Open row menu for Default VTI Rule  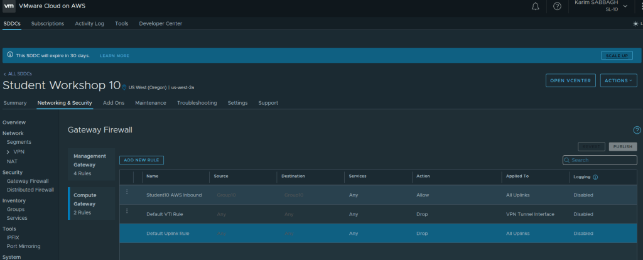click(x=127, y=211)
